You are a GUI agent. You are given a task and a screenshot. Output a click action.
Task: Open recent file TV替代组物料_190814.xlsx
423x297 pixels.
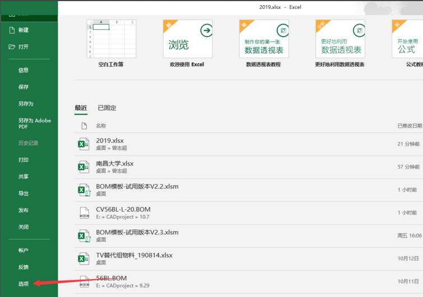click(x=249, y=258)
